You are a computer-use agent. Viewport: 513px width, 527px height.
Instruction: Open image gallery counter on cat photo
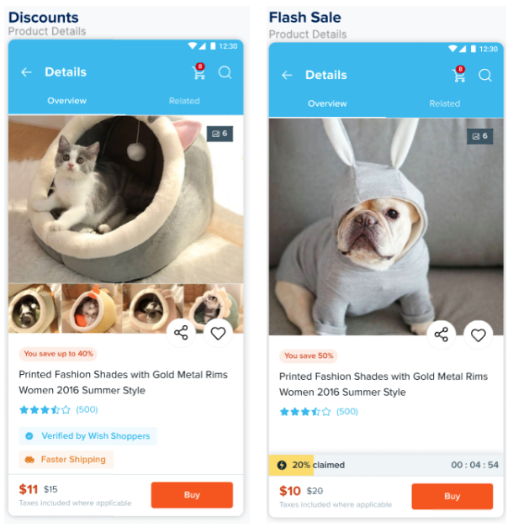(x=219, y=134)
